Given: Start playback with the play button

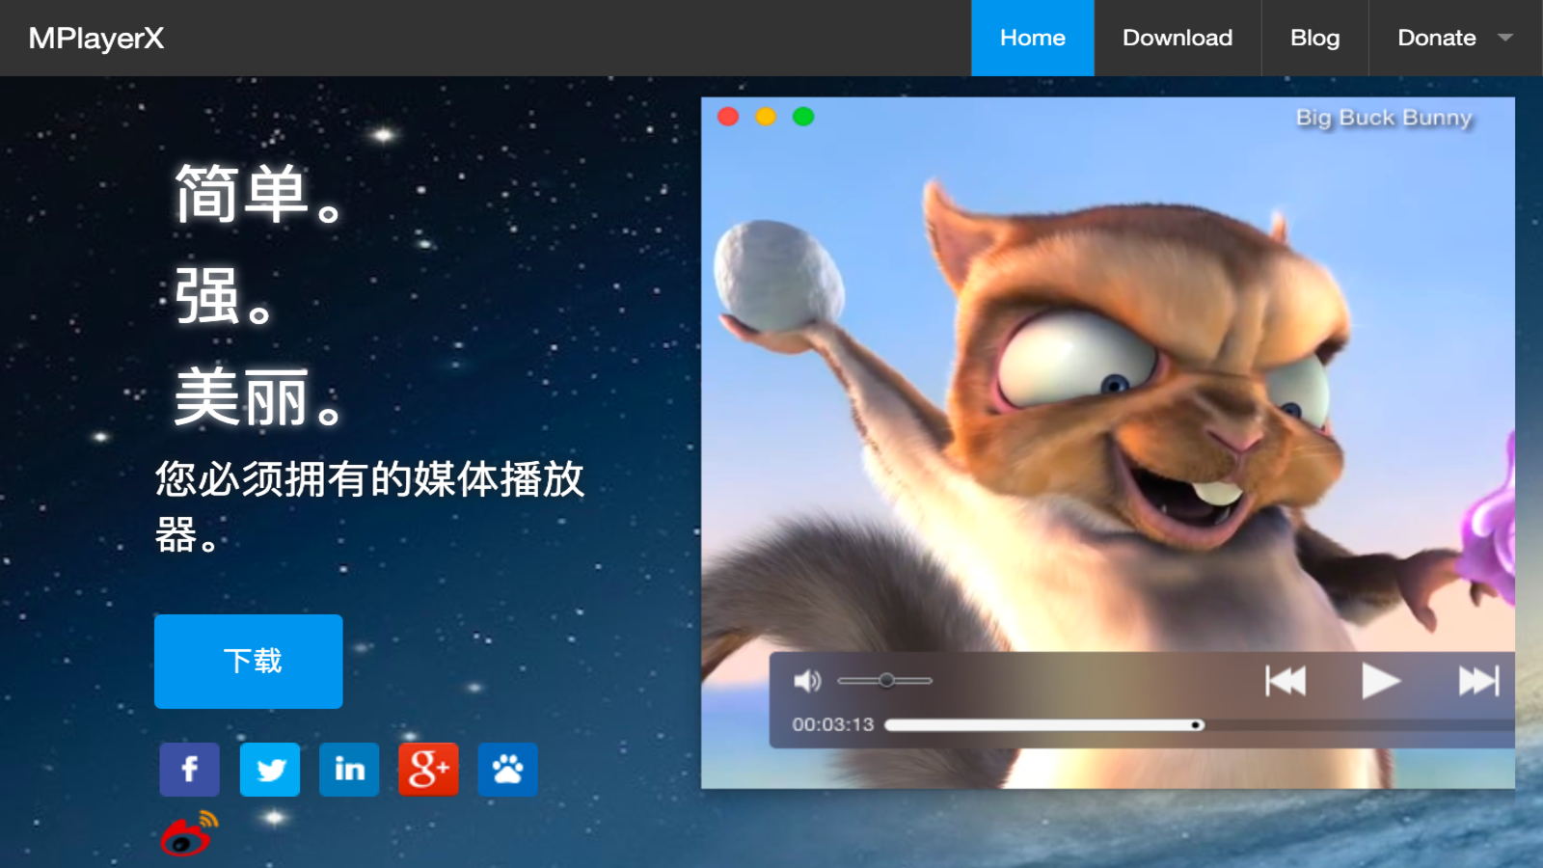Looking at the screenshot, I should (1380, 681).
